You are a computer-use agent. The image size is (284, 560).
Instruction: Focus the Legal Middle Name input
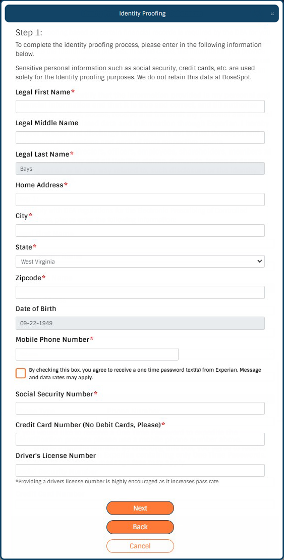[140, 137]
